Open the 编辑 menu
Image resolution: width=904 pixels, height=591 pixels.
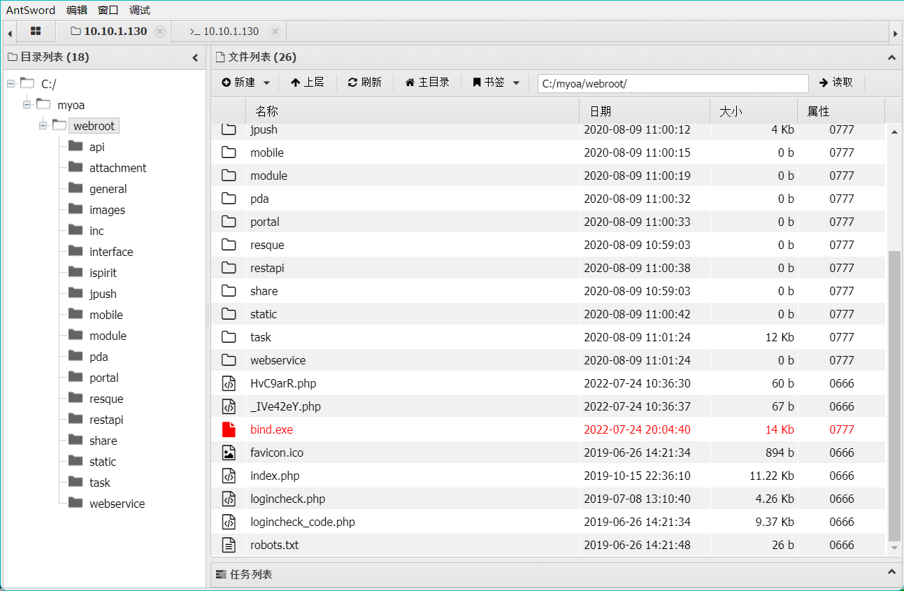(x=77, y=10)
